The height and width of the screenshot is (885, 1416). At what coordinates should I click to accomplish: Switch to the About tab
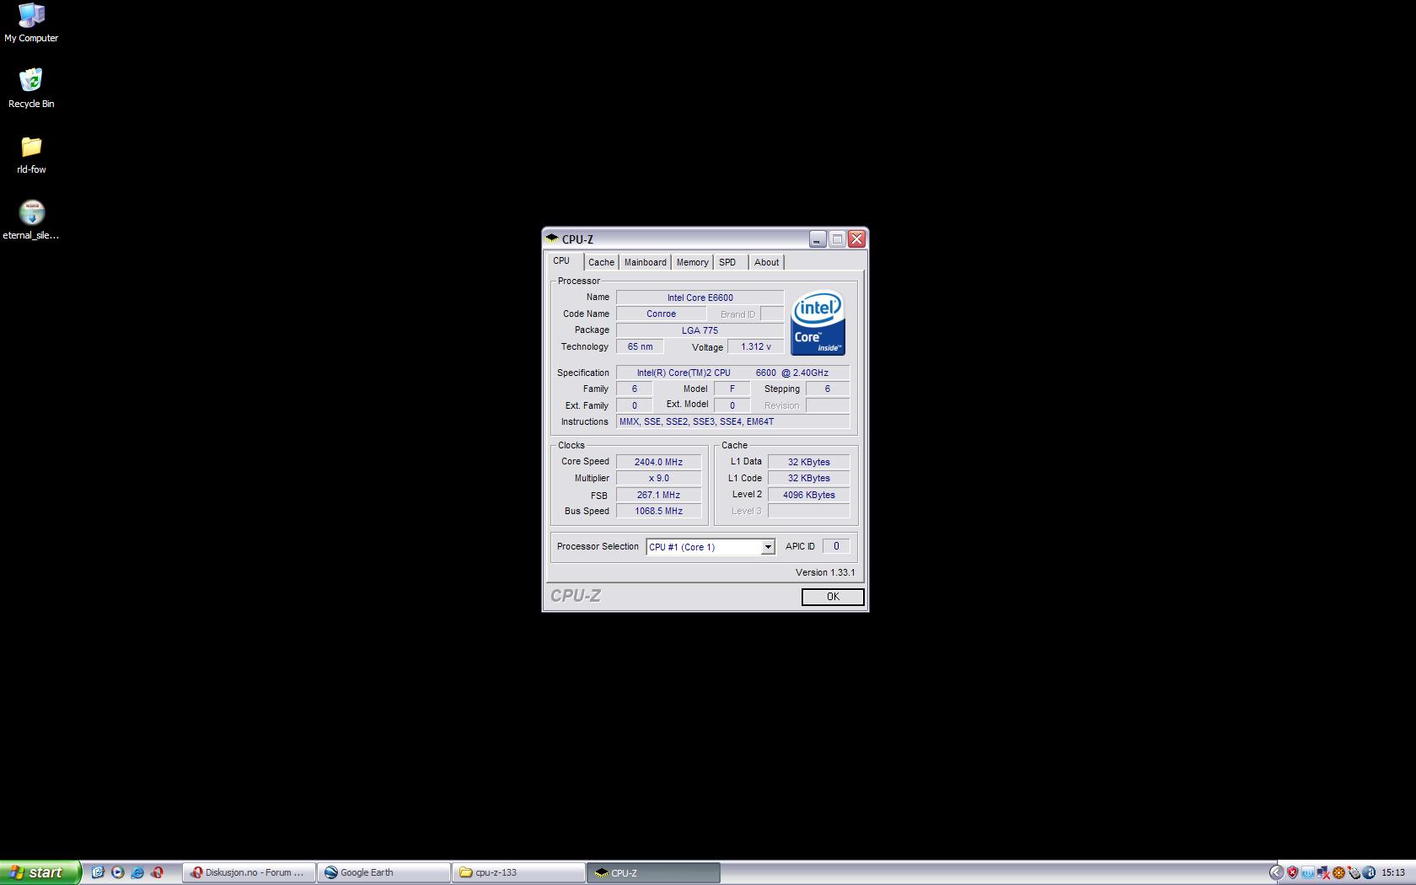click(x=766, y=262)
